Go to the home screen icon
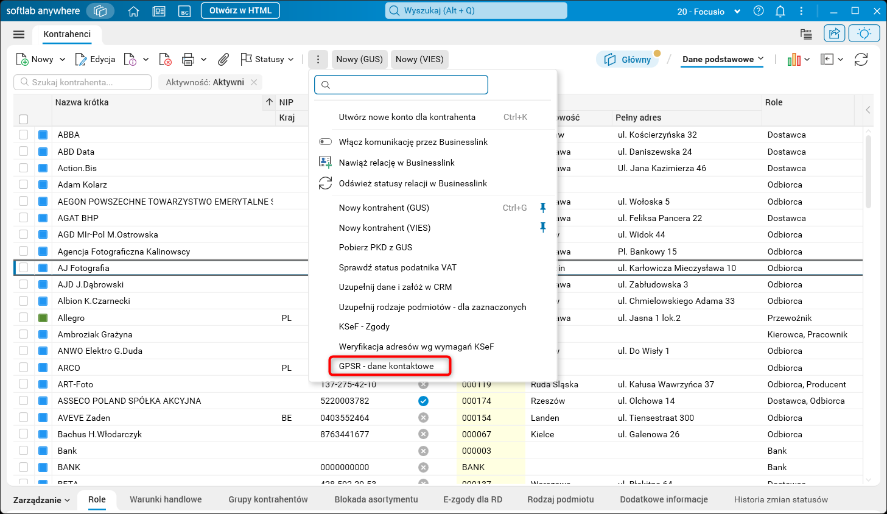 [x=134, y=11]
